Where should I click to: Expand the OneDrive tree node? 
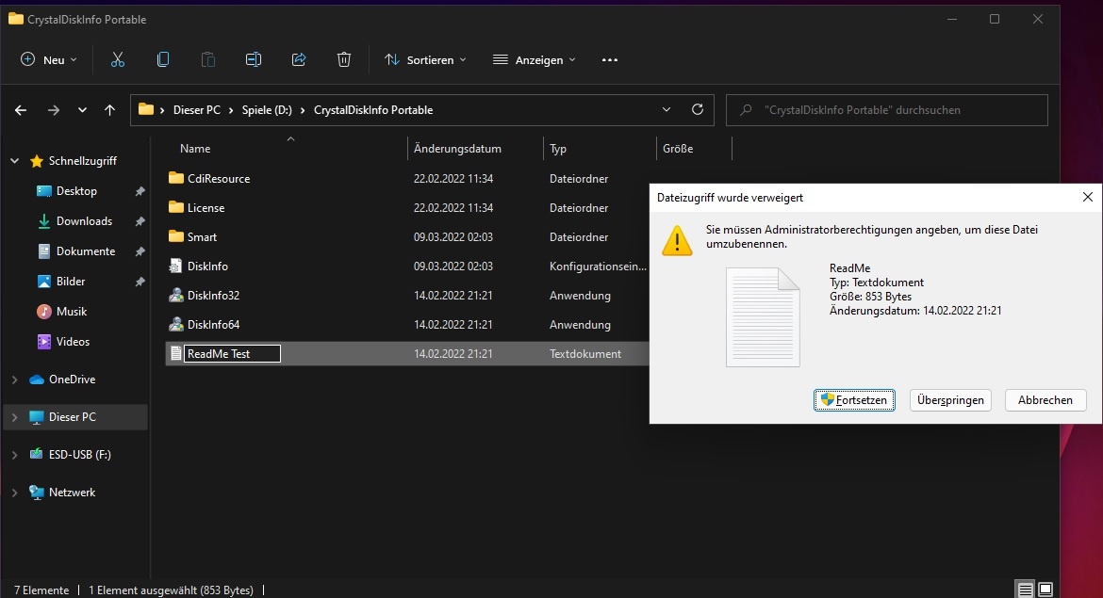[x=15, y=380]
